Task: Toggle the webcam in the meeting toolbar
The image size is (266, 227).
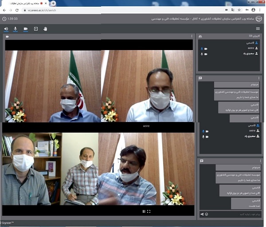Action: 25,29
